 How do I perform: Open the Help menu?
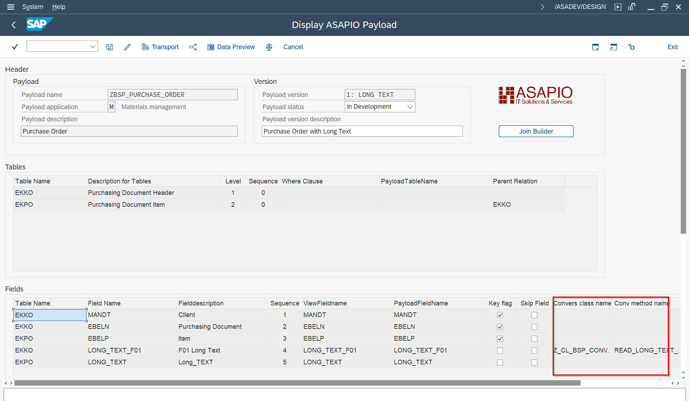pyautogui.click(x=59, y=7)
